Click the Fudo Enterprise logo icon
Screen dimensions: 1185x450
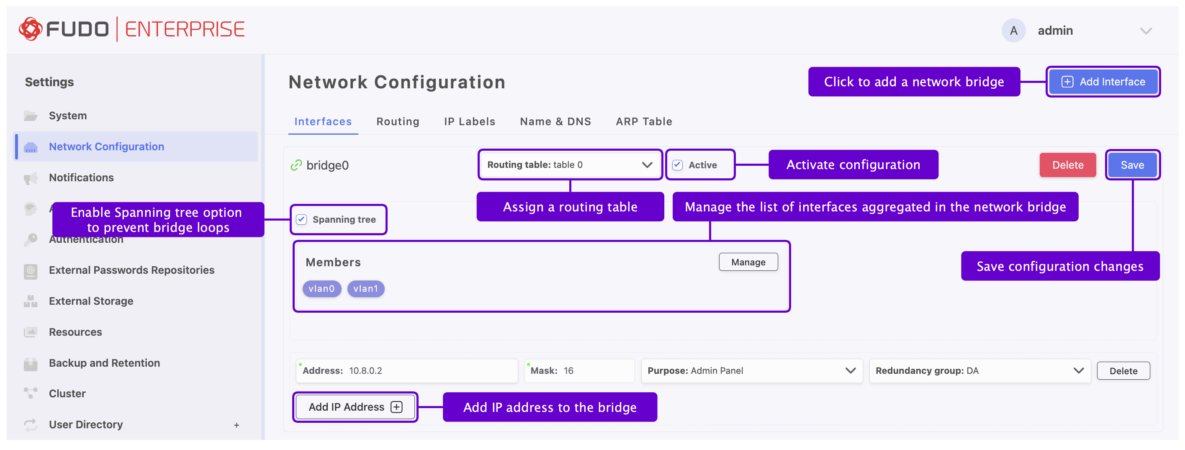coord(31,29)
